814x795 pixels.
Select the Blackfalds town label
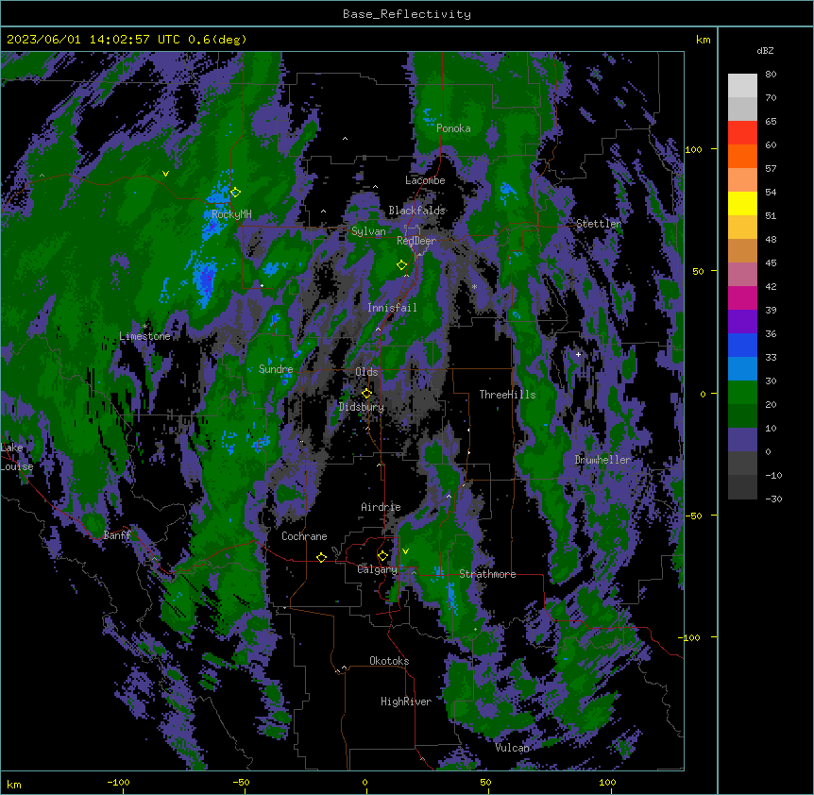click(416, 211)
